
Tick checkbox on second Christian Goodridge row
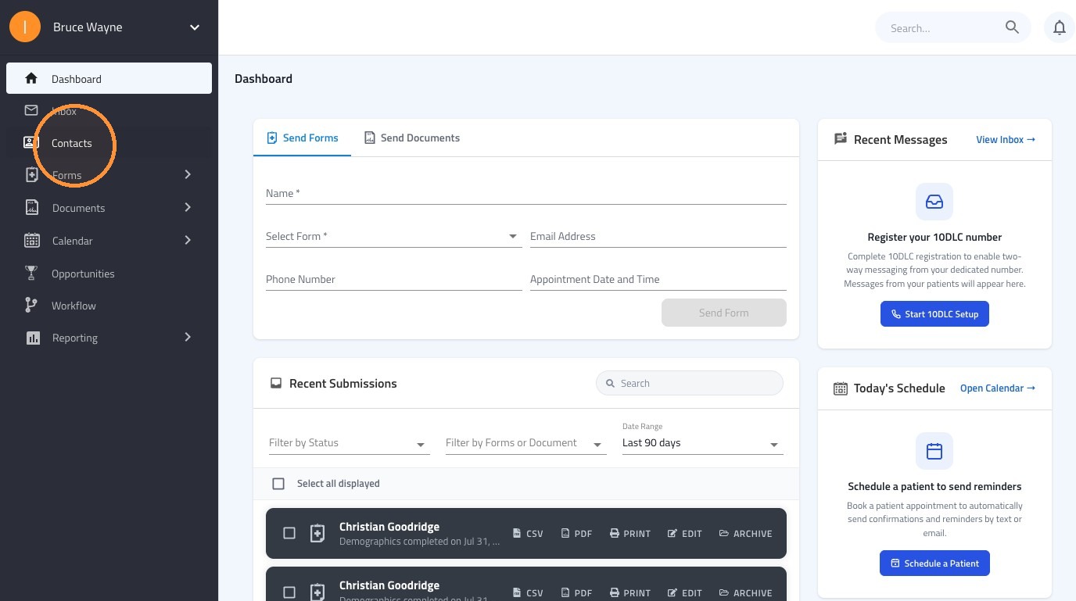289,592
